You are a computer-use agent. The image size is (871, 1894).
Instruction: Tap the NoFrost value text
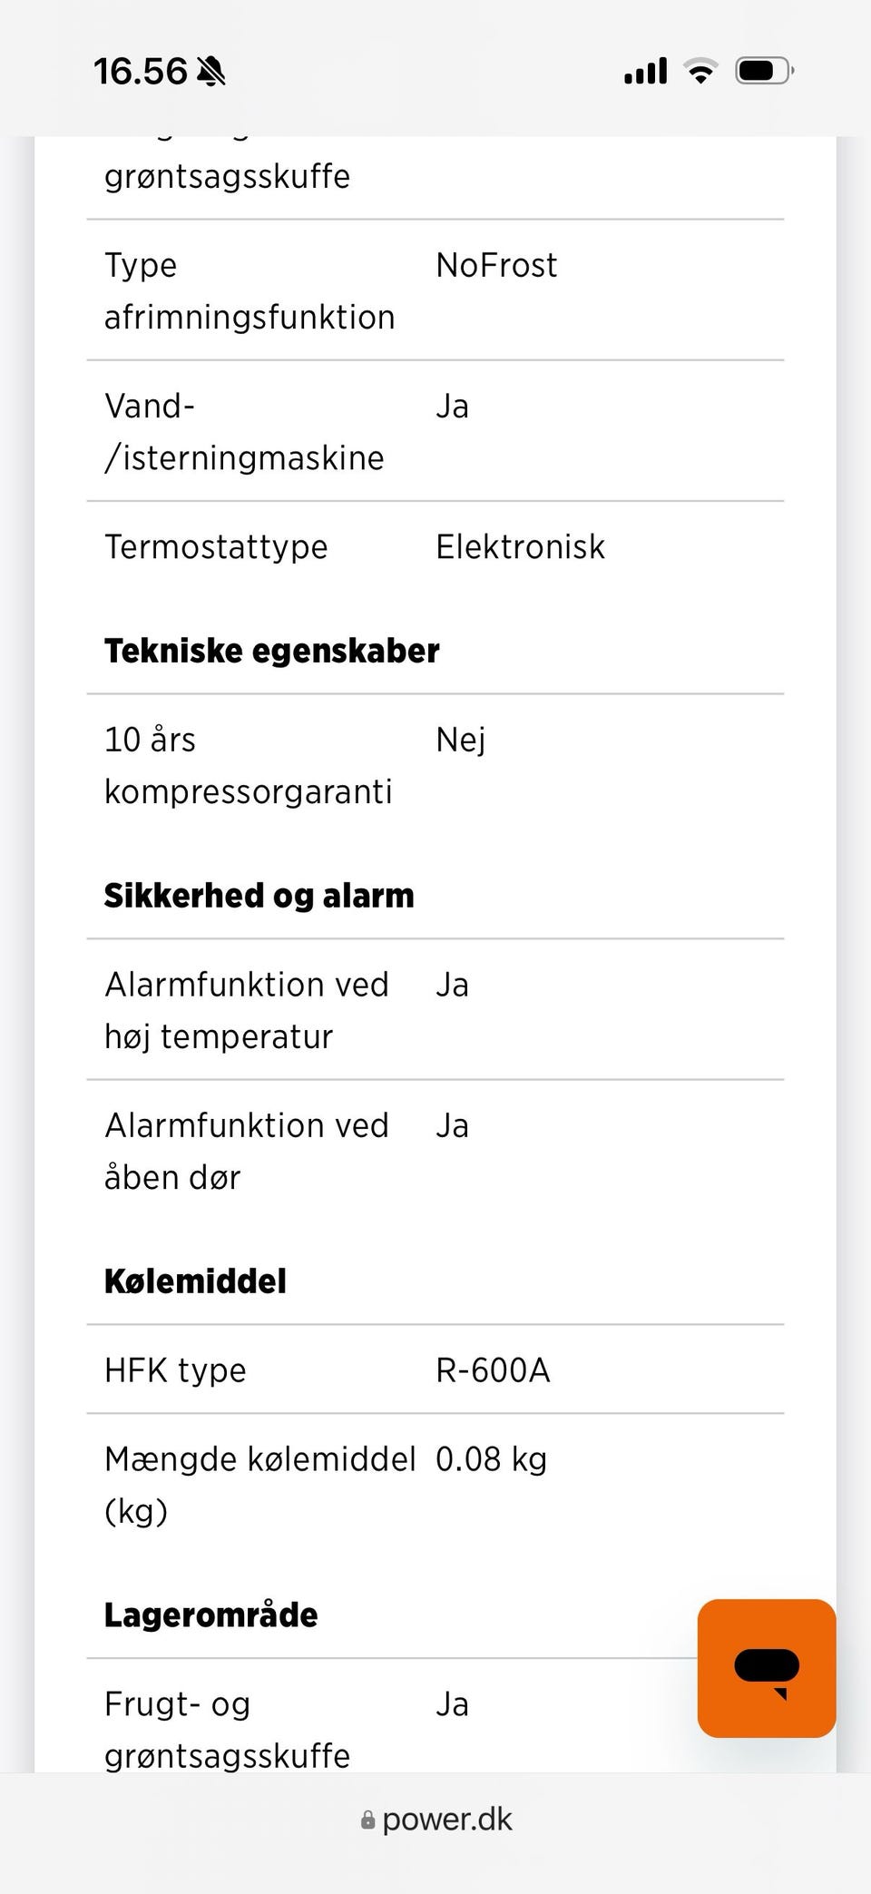(x=496, y=265)
